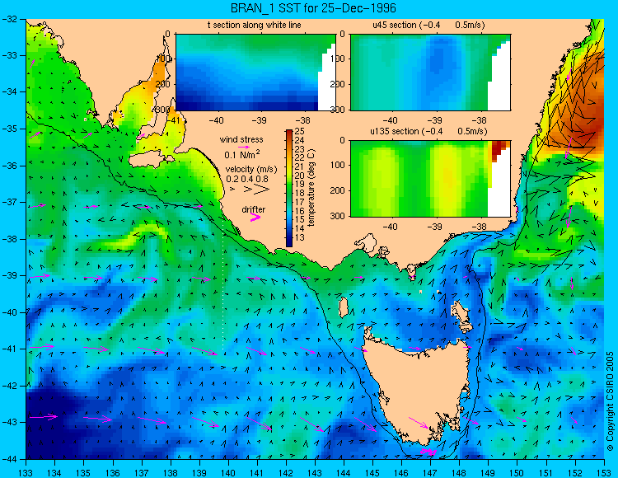Click the "0.2 0.4 0.8" velocity scale values
This screenshot has height=478, width=618.
(247, 179)
